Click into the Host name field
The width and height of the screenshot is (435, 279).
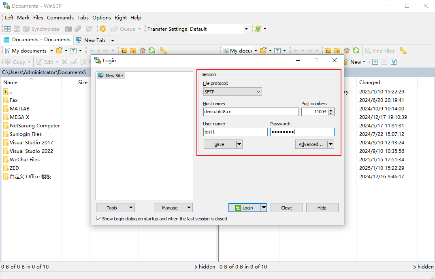(x=251, y=112)
